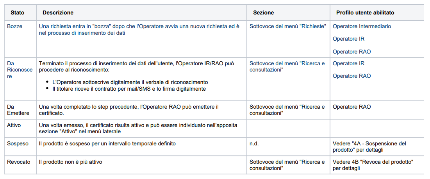Image resolution: width=430 pixels, height=179 pixels.
Task: Click "Vedere 4B Revoca del prodotto" text
Action: tap(373, 165)
